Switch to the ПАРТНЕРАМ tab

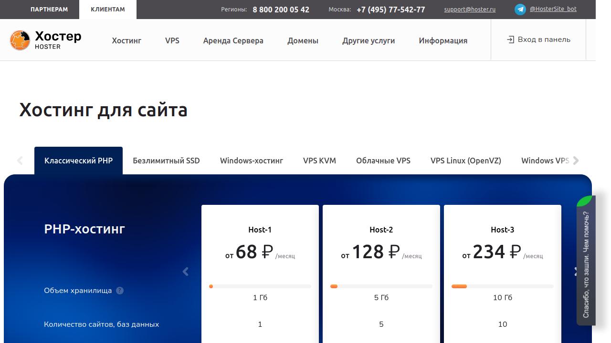click(49, 10)
